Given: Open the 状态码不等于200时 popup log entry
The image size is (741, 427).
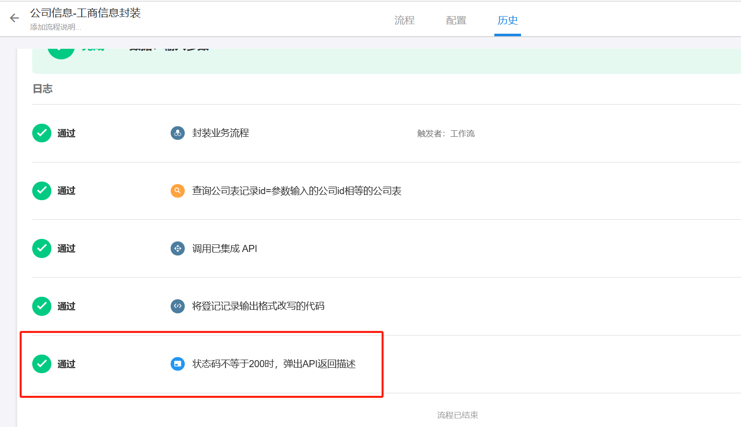Looking at the screenshot, I should pos(274,364).
